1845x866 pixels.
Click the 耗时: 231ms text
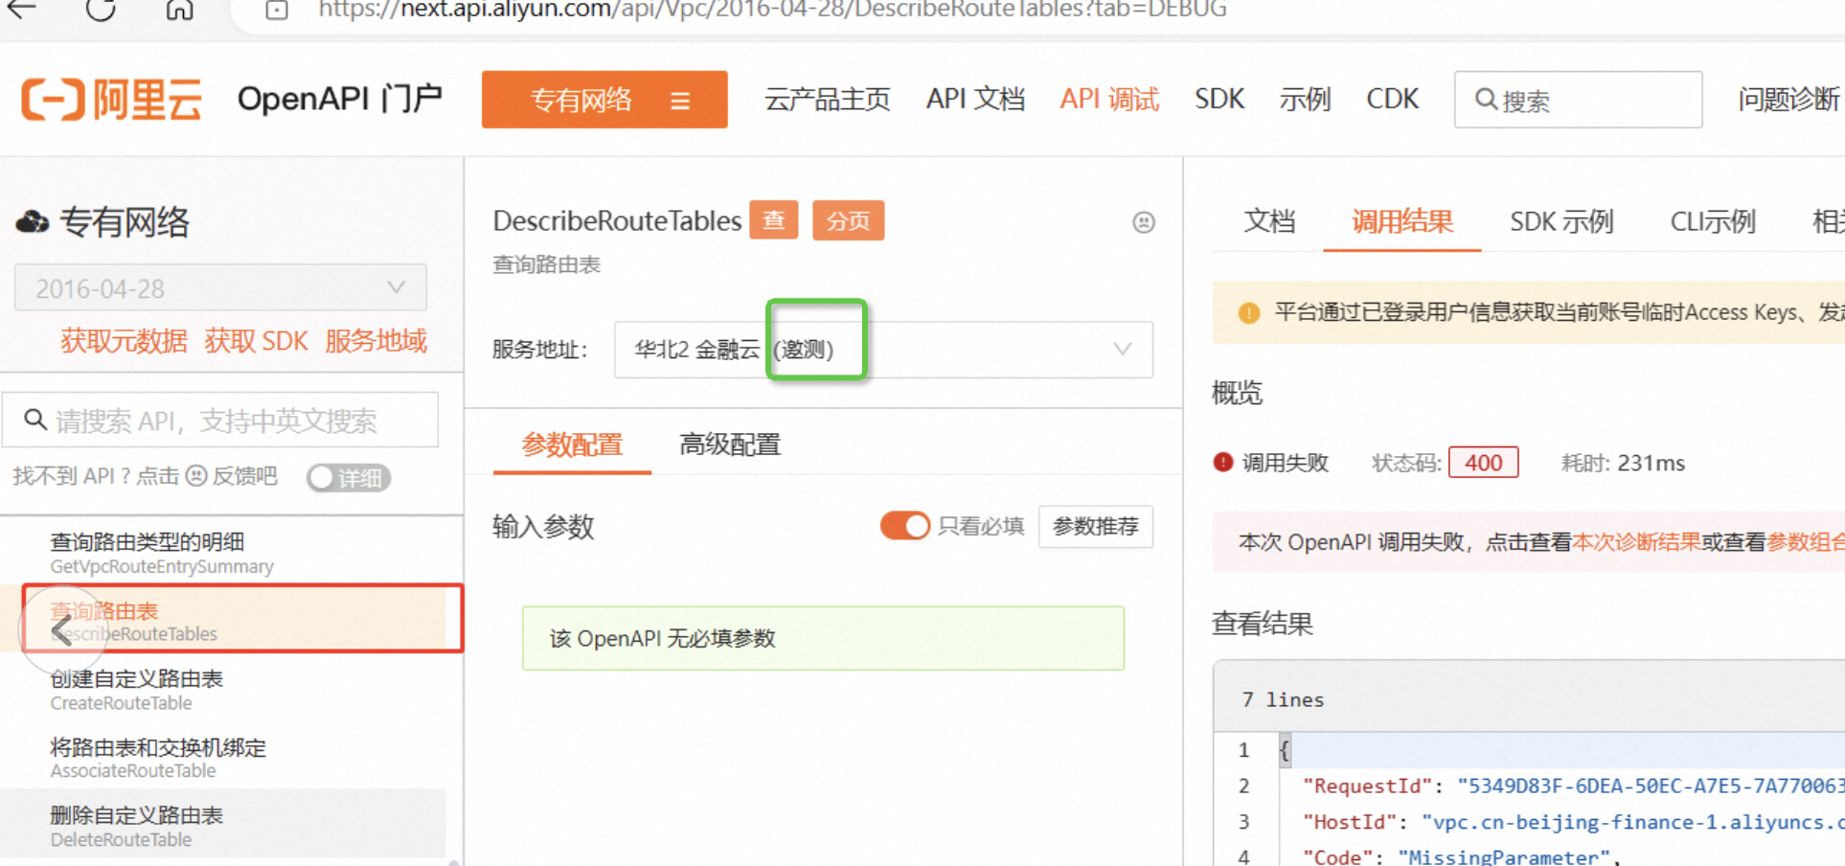[x=1623, y=464]
